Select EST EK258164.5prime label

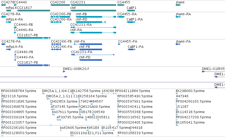[92, 96]
